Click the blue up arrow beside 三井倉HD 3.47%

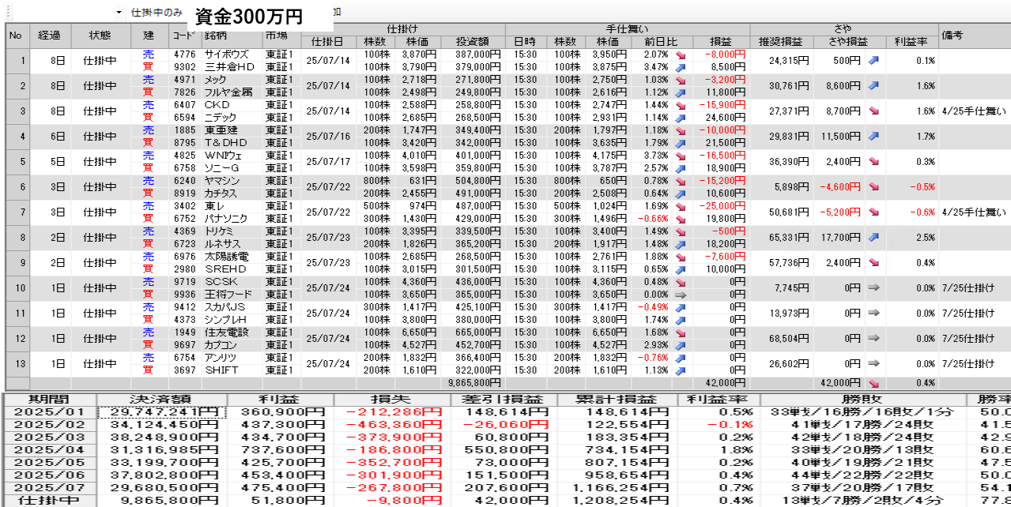click(x=681, y=67)
